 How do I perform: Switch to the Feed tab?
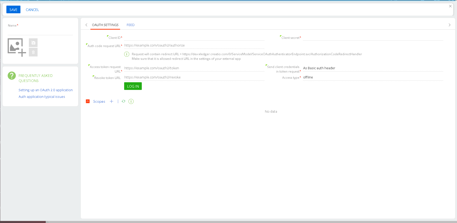(131, 25)
